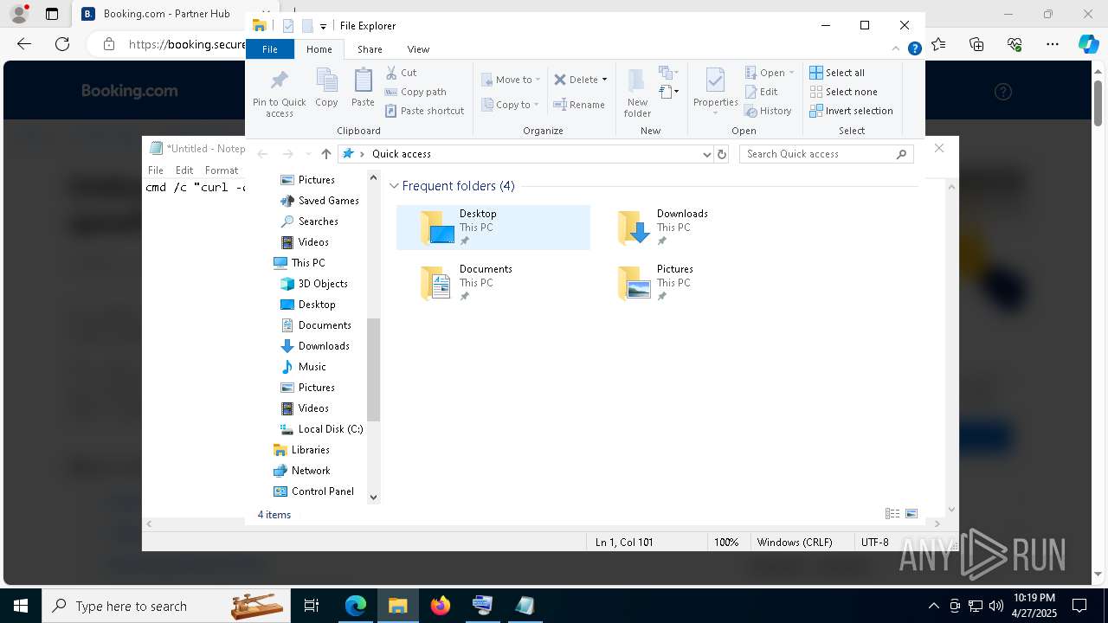This screenshot has height=623, width=1108.
Task: Open Notepad File menu
Action: (156, 170)
